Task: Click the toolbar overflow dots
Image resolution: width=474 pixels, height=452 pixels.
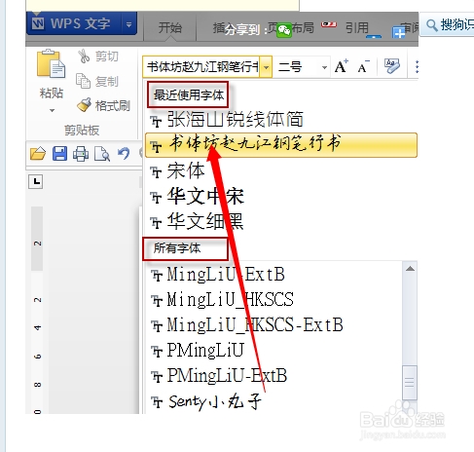Action: click(417, 66)
